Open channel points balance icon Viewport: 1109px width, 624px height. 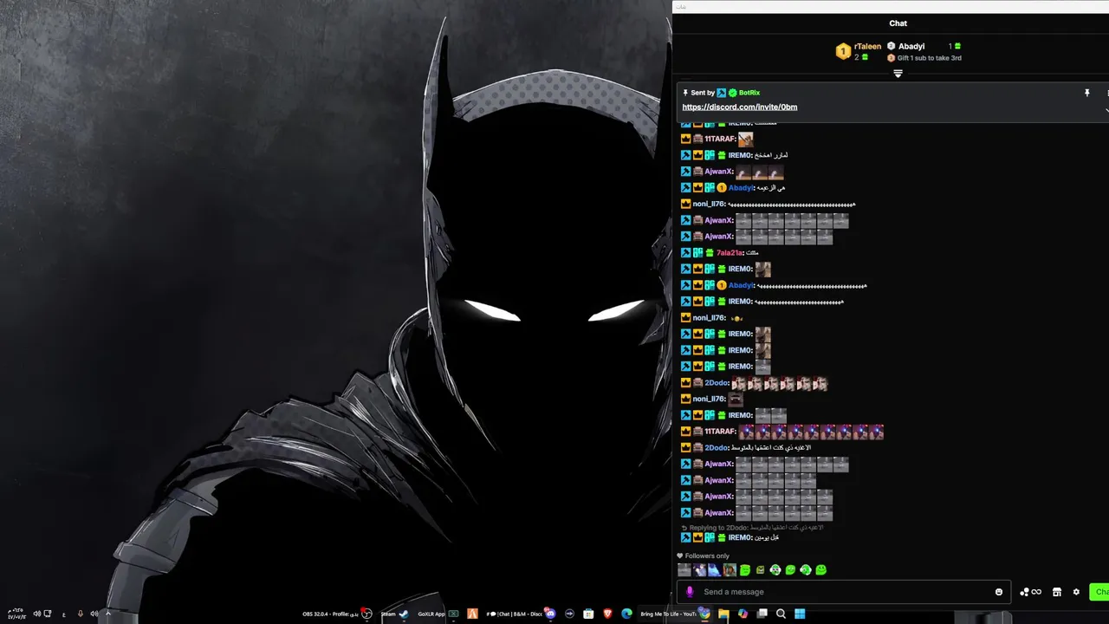pyautogui.click(x=1030, y=592)
